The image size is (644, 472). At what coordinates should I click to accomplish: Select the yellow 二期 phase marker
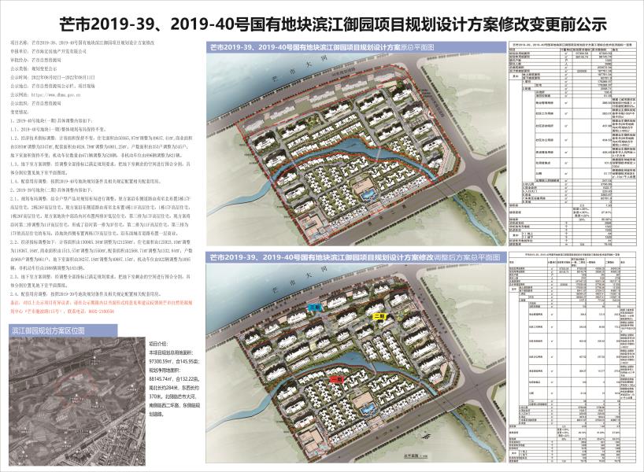(379, 316)
